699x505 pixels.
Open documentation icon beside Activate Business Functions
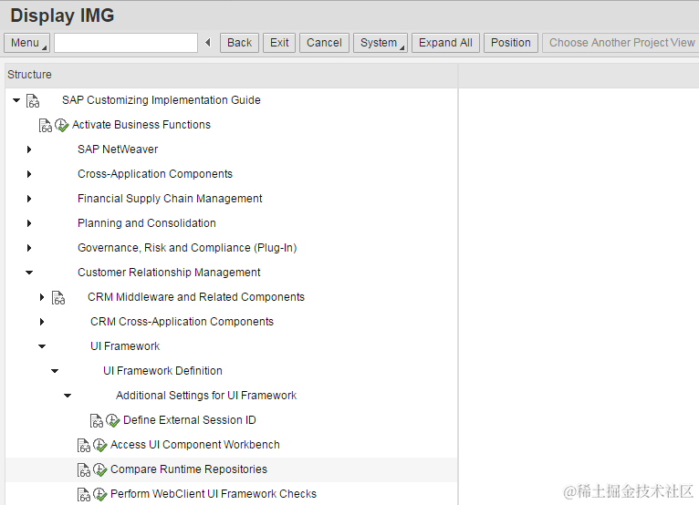click(x=46, y=126)
